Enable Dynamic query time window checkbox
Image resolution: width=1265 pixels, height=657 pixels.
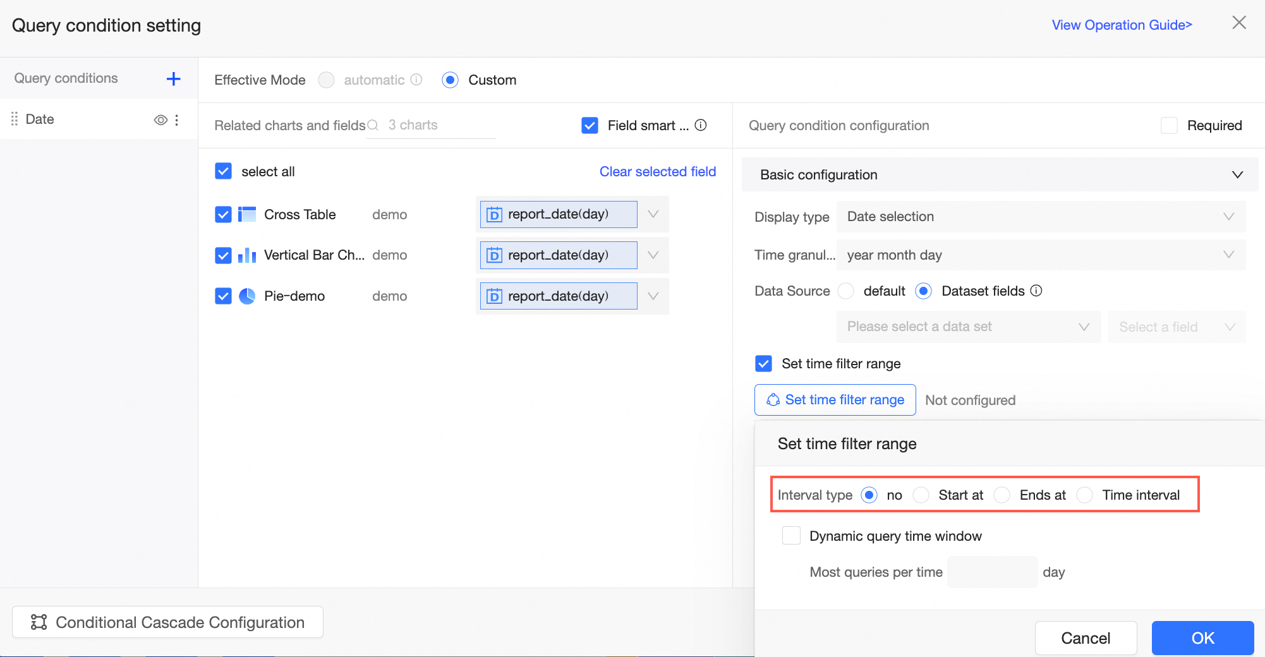tap(791, 536)
